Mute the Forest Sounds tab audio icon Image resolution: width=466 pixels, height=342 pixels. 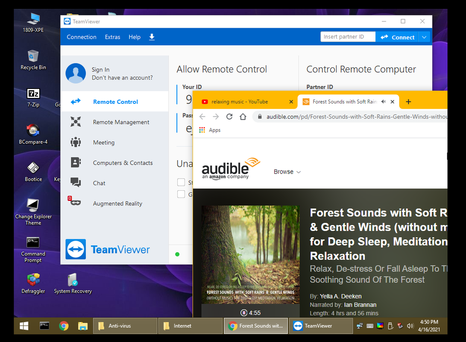(x=384, y=102)
